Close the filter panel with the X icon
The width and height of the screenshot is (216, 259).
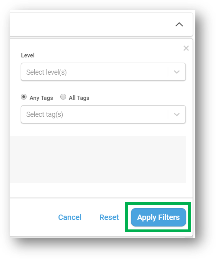[x=186, y=48]
